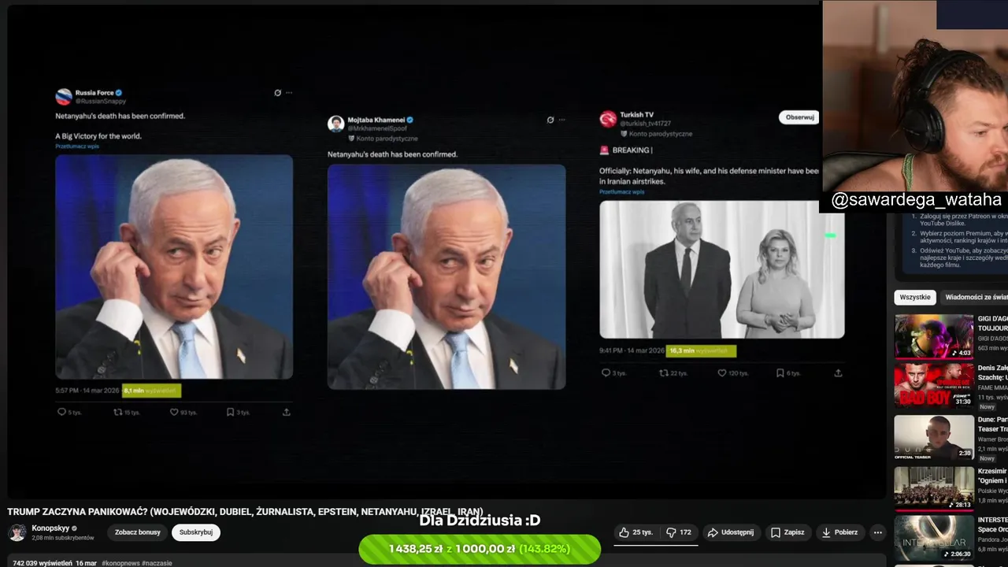The image size is (1008, 567).
Task: Bookmark Turkish TV tweet showing 6 tys.
Action: click(x=788, y=373)
